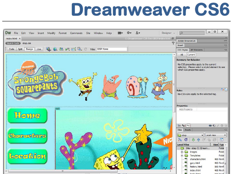Open the sbsp.css related file

(27, 43)
